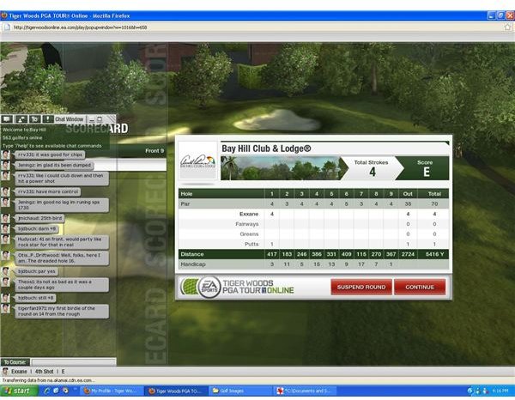Click message 'Jeningz: im glad its been dumped'
Image resolution: width=515 pixels, height=400 pixels.
pyautogui.click(x=55, y=165)
